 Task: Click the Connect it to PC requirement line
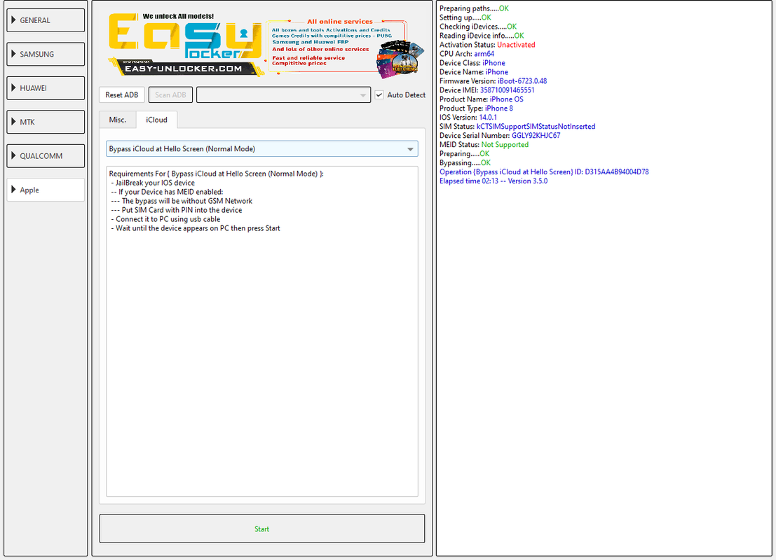[165, 219]
